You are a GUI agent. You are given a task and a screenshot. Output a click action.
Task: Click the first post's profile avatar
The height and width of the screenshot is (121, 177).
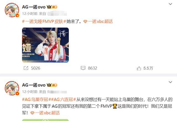point(12,10)
